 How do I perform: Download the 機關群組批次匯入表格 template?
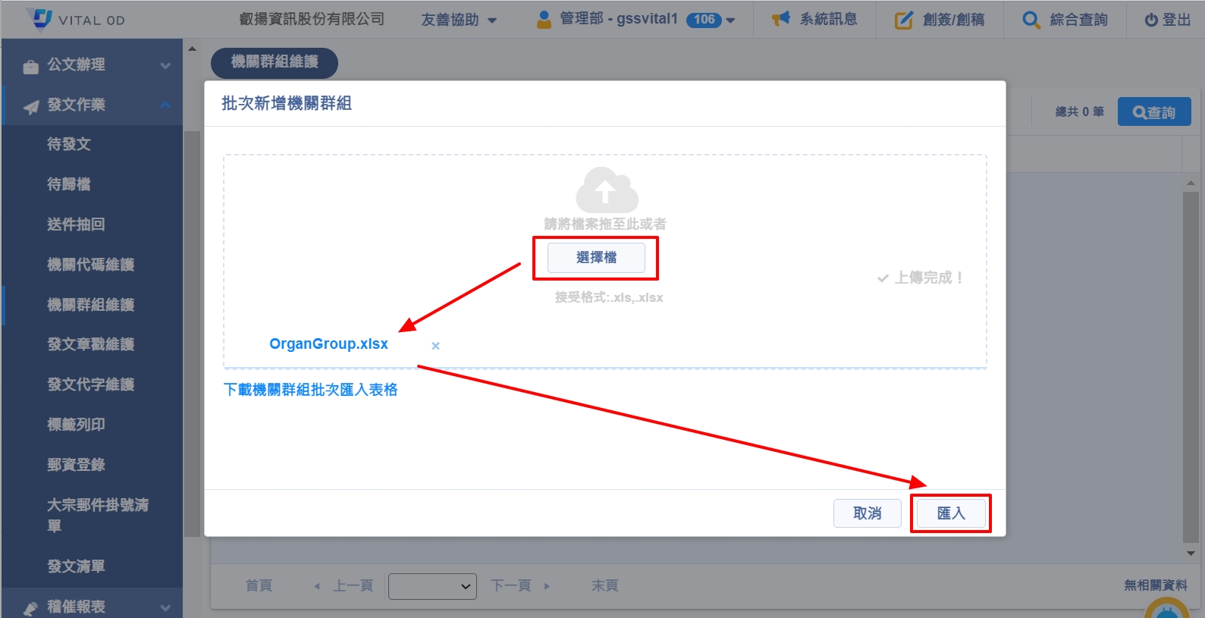click(x=310, y=390)
